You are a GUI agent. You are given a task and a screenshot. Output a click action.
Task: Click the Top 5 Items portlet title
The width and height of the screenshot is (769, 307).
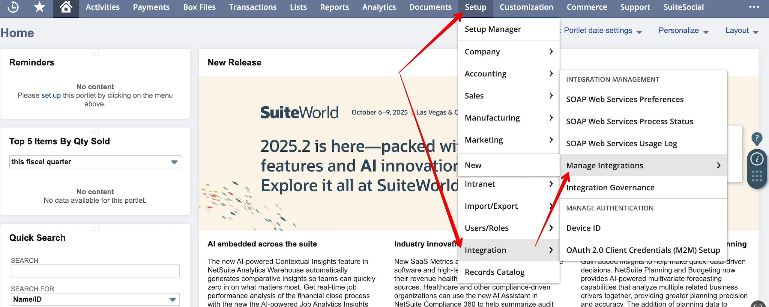[59, 141]
